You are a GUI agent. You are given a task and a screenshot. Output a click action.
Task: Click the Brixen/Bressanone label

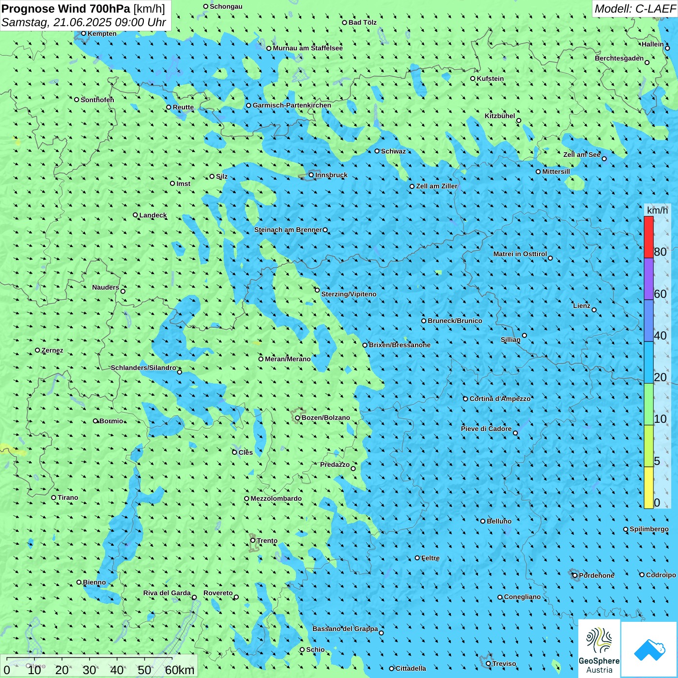coord(400,345)
